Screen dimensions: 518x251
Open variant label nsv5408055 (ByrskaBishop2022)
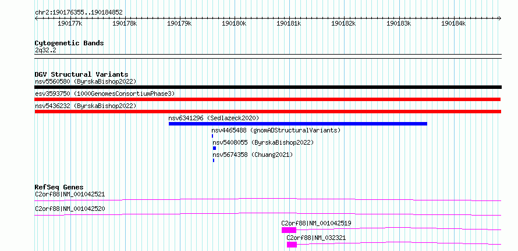pos(263,142)
